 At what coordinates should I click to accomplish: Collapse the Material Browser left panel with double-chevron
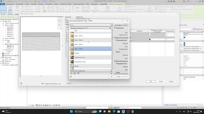(111, 73)
